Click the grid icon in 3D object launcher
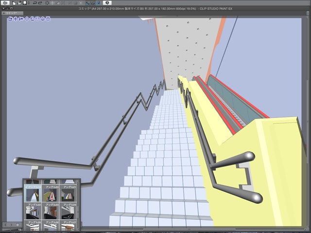Image resolution: width=311 pixels, height=233 pixels. [17, 225]
